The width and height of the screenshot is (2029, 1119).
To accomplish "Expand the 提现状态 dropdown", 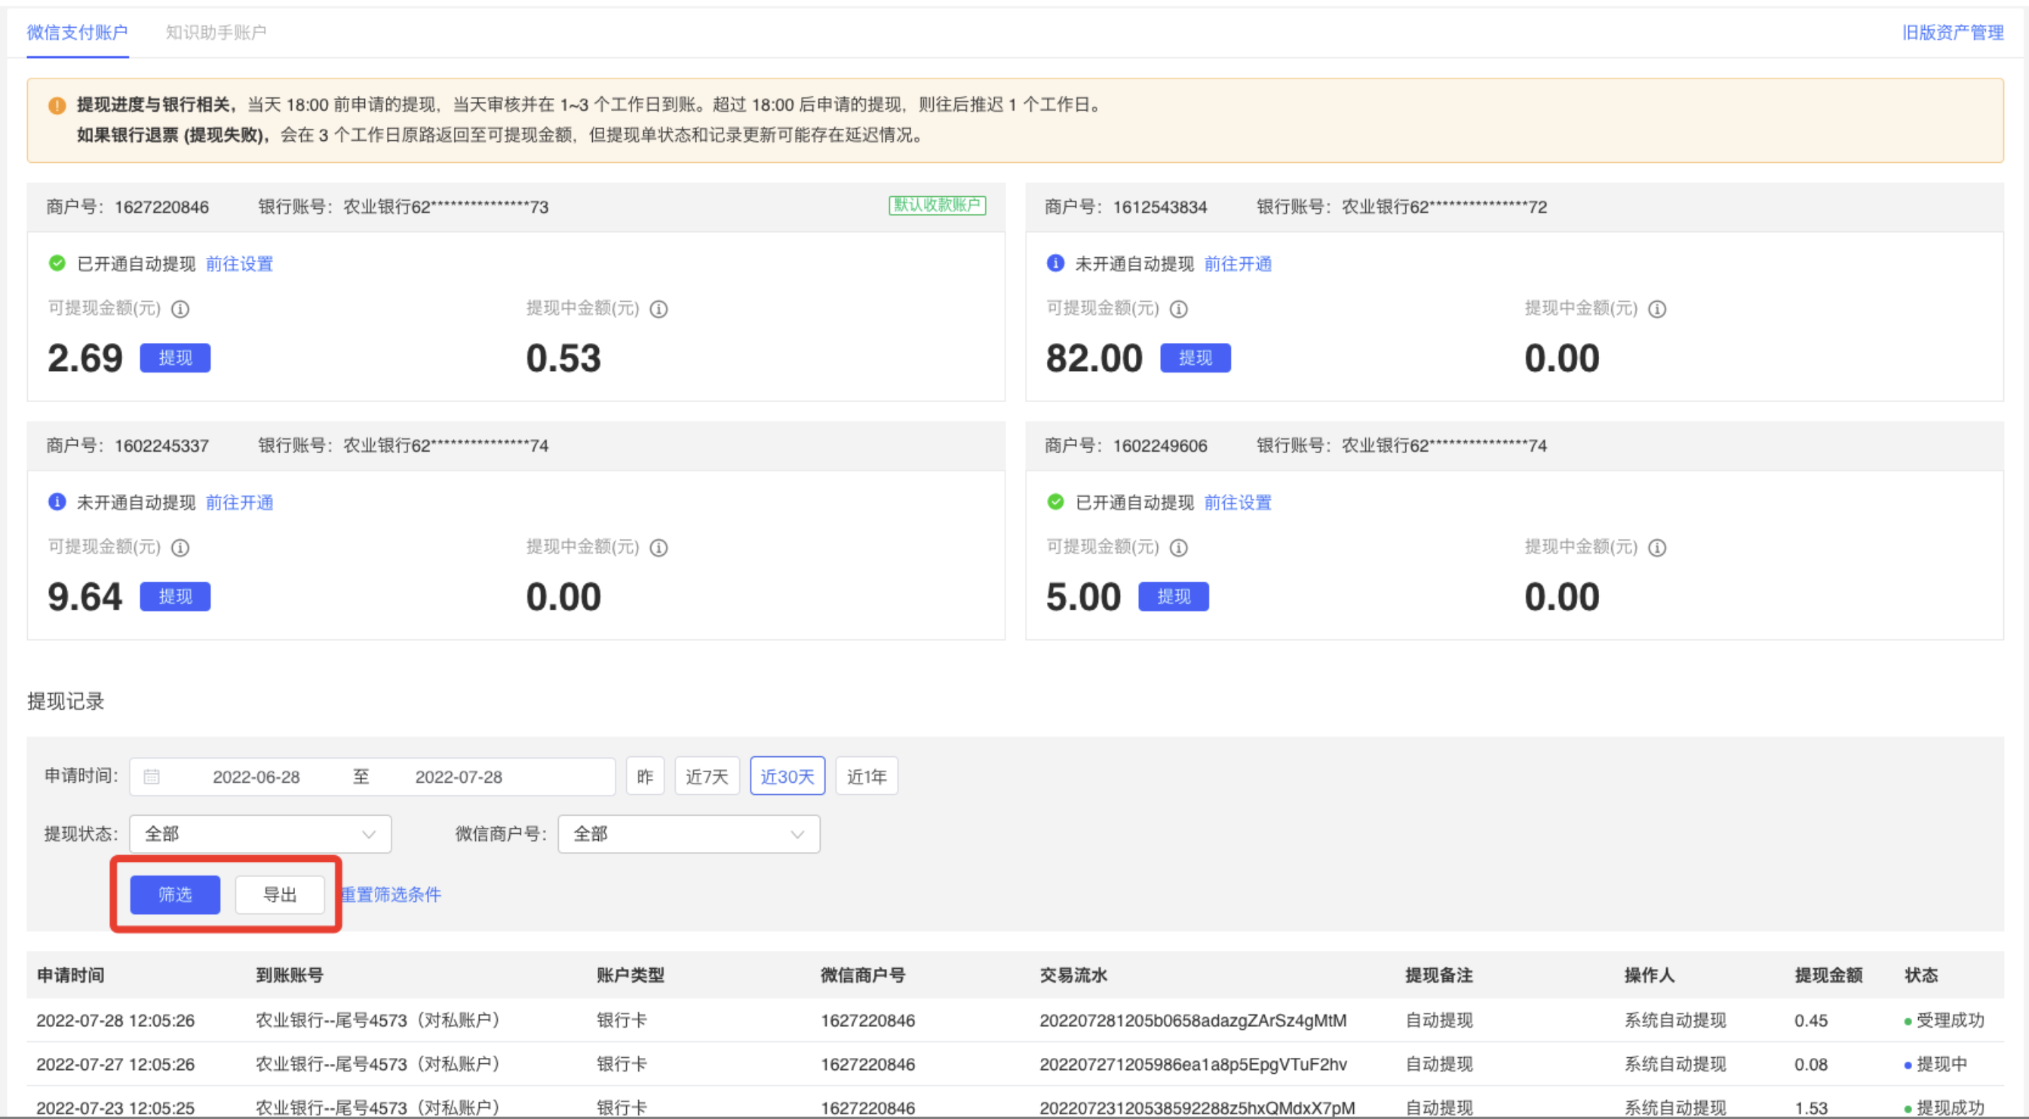I will 260,834.
